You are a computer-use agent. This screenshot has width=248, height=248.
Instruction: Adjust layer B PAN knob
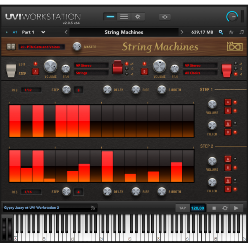pos(174,69)
